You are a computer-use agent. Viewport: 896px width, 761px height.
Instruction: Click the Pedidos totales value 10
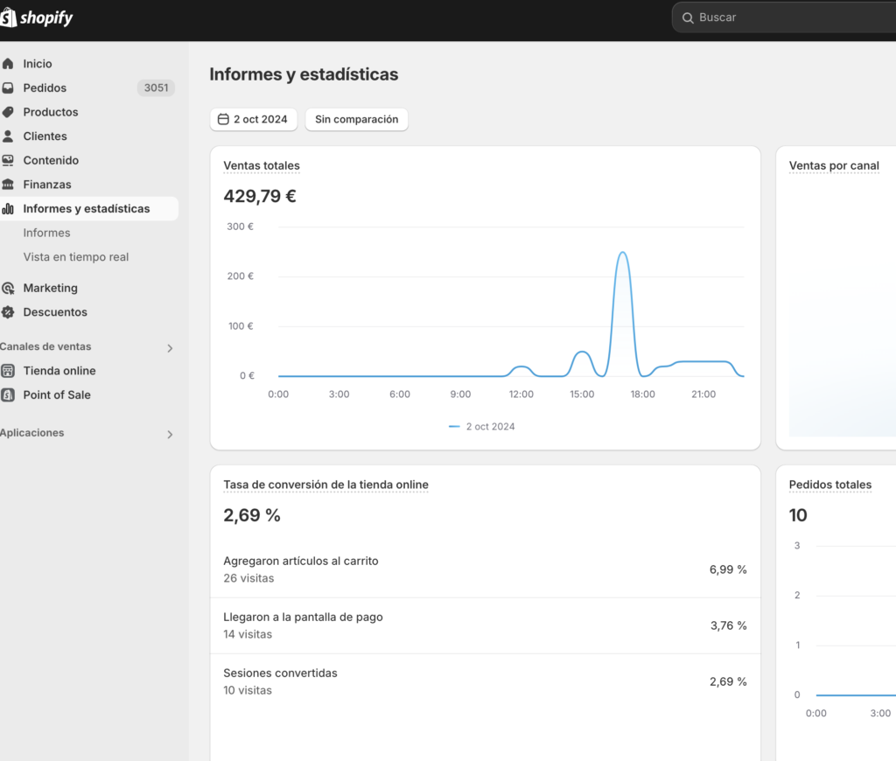(x=798, y=515)
